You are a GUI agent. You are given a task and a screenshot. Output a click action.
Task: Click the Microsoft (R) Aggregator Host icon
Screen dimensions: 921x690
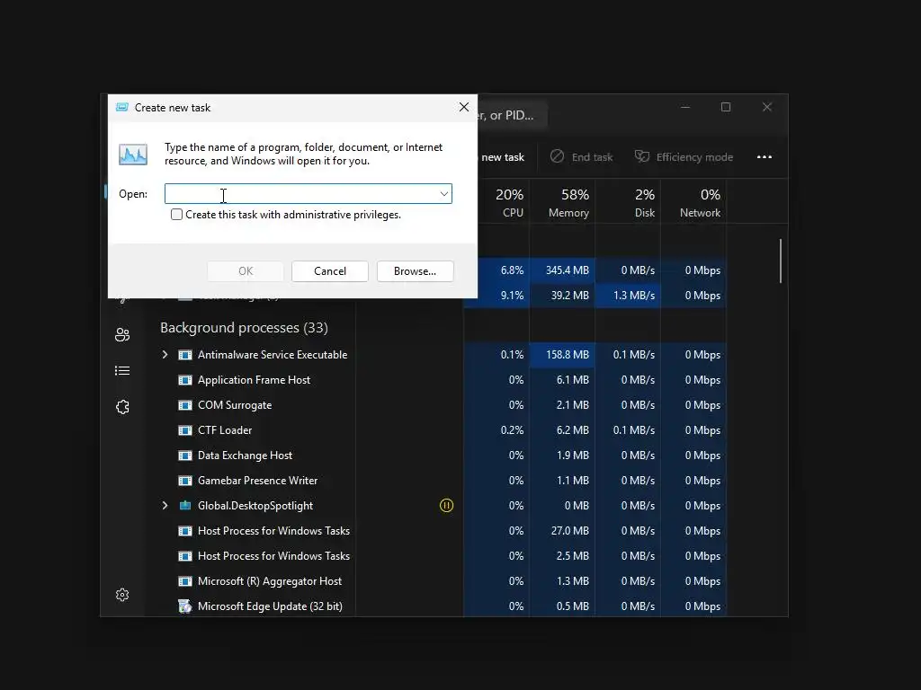tap(185, 581)
